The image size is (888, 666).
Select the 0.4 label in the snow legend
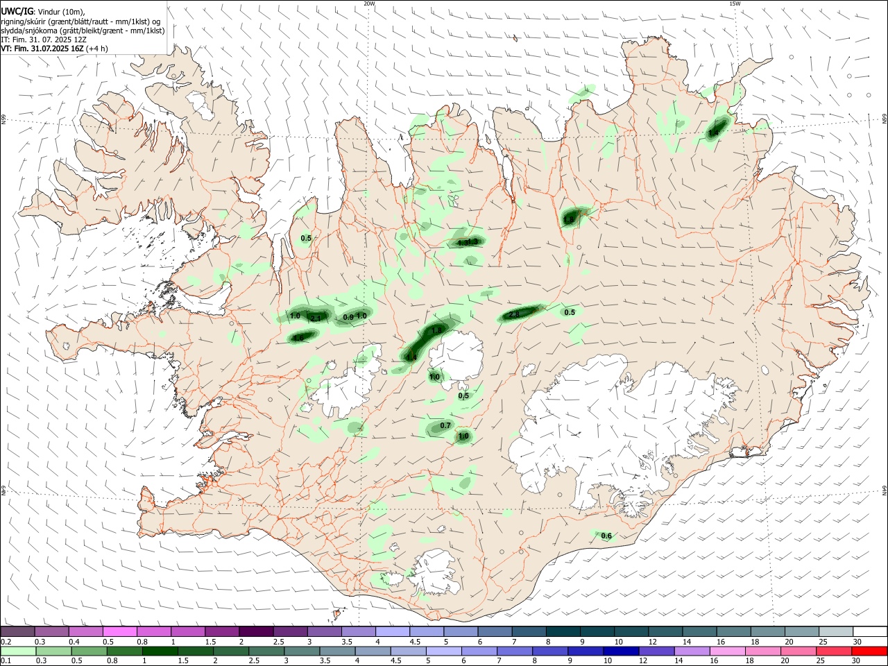(x=74, y=642)
